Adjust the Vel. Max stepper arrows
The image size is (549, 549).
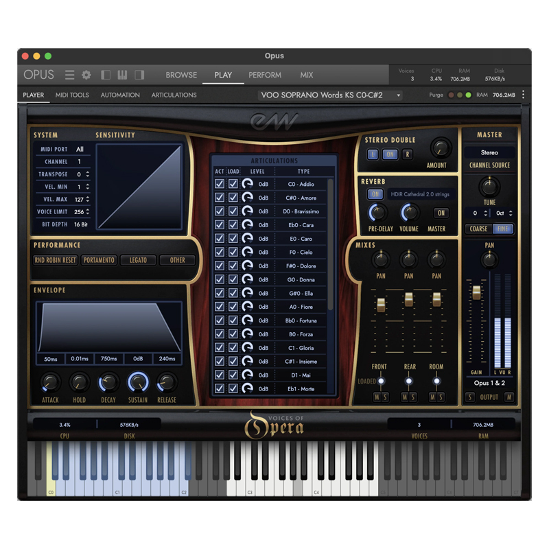[x=88, y=199]
